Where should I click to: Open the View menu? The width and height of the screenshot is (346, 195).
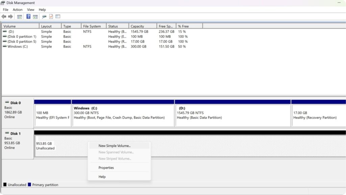pyautogui.click(x=30, y=9)
